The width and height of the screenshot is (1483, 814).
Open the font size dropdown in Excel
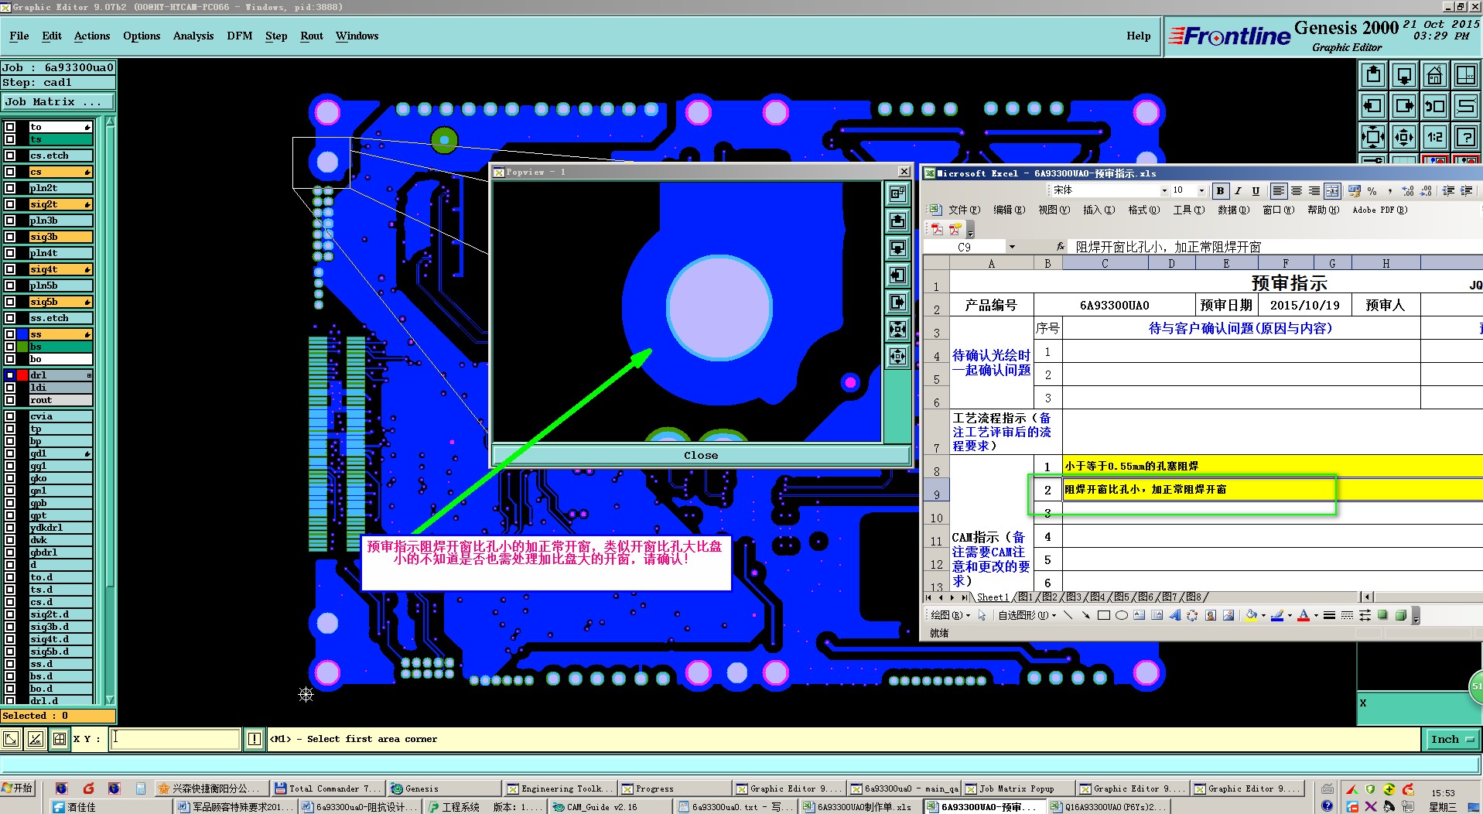(x=1201, y=191)
